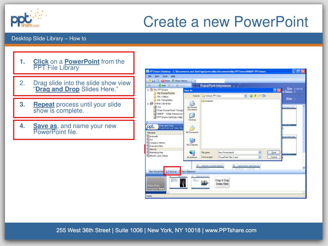Click the floppy disk save icon in toolbar

(x=153, y=81)
